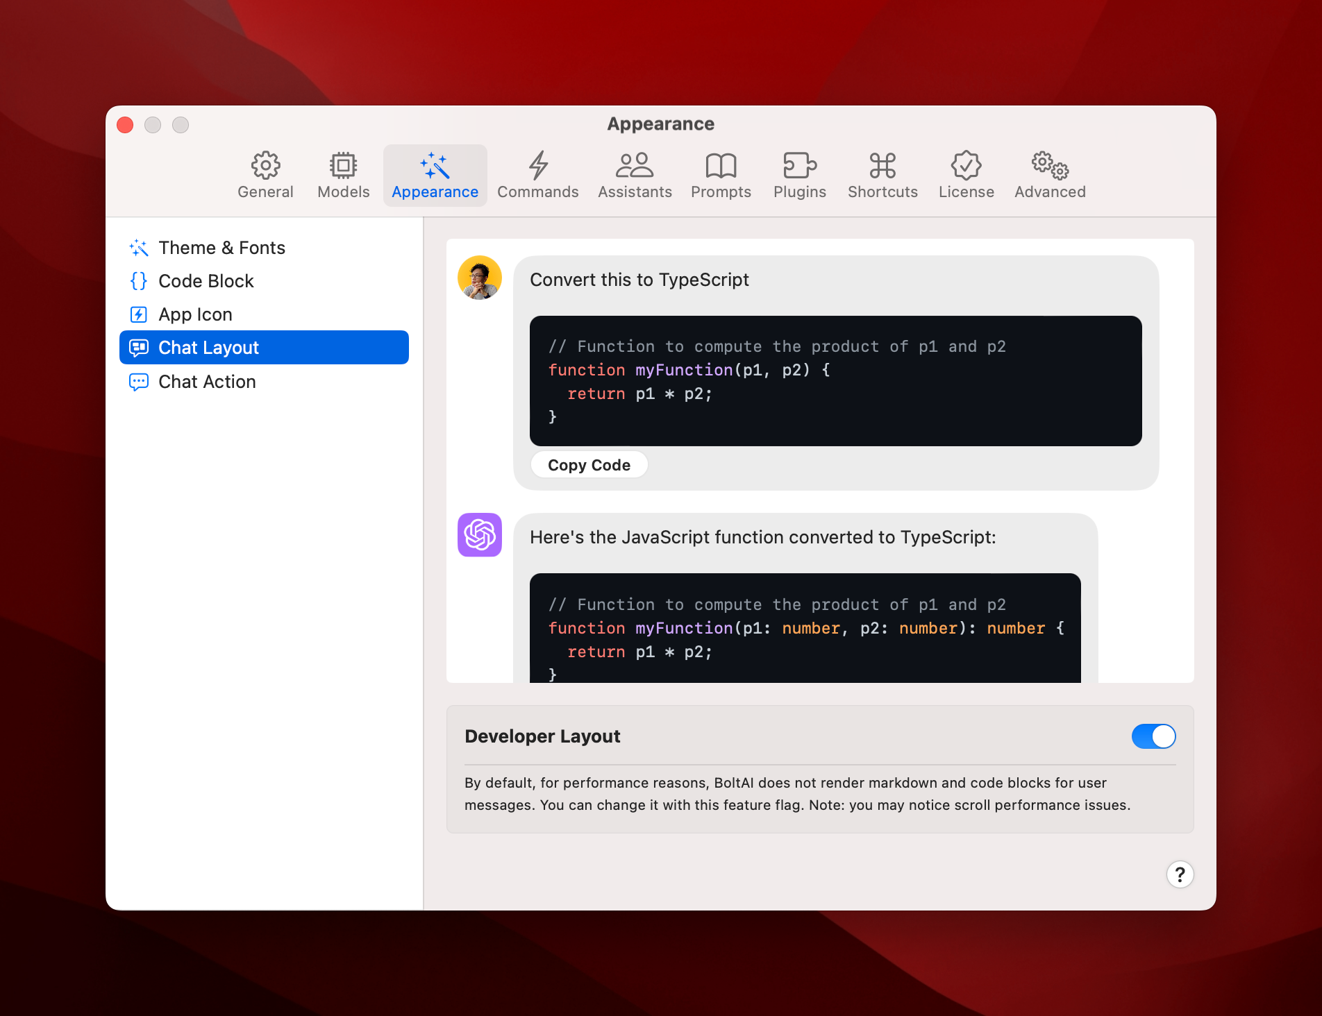The height and width of the screenshot is (1016, 1322).
Task: Open the Assistants people icon
Action: [635, 166]
